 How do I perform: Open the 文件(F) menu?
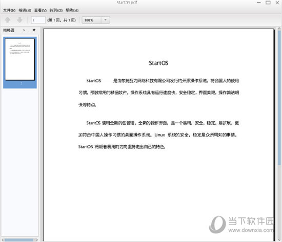(x=9, y=10)
